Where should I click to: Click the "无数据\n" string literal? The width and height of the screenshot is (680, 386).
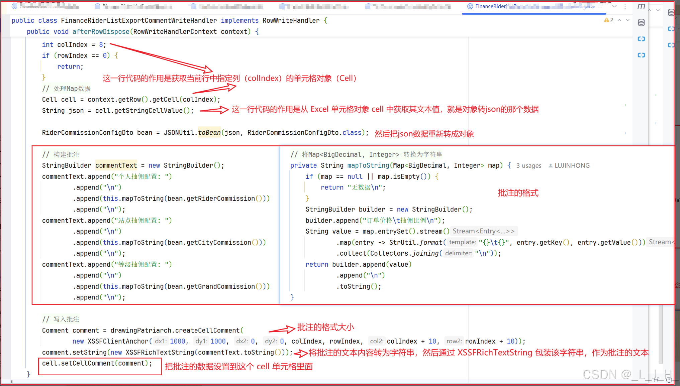coord(365,187)
